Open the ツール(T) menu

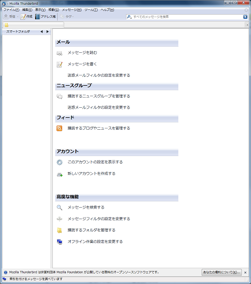(91, 10)
